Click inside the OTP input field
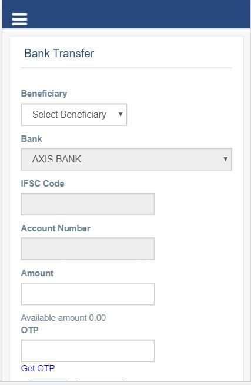 coord(88,351)
